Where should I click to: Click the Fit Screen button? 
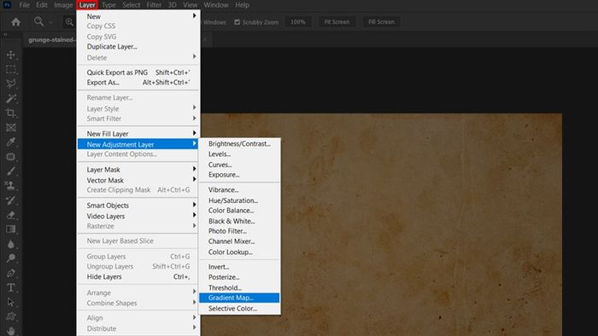(x=337, y=22)
